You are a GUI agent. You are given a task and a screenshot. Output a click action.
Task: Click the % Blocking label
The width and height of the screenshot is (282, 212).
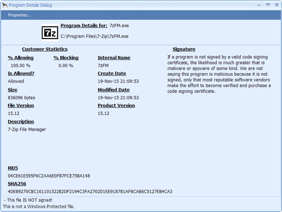coord(66,58)
